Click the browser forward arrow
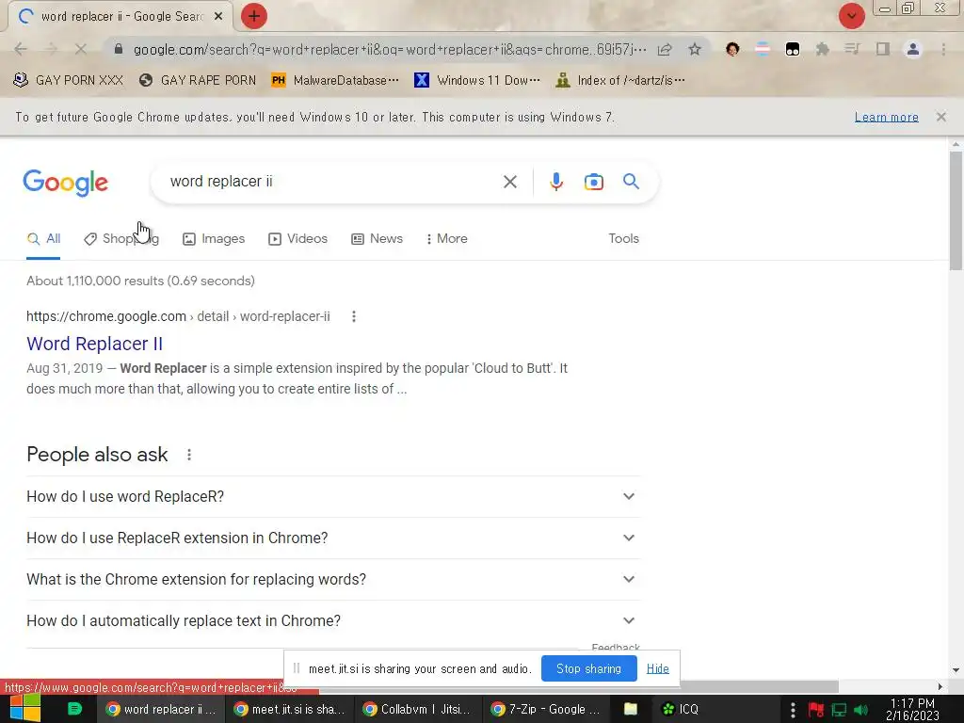 pyautogui.click(x=51, y=49)
